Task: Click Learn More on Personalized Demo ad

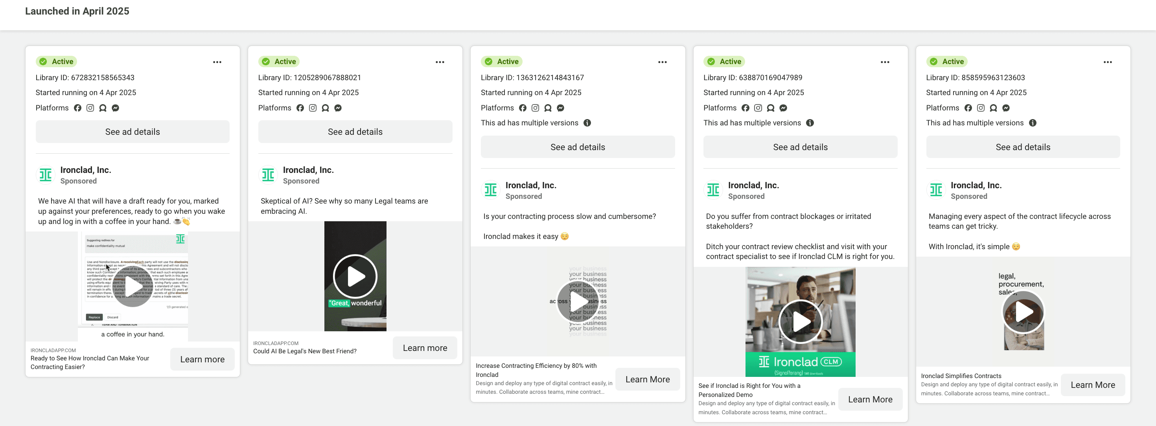Action: pyautogui.click(x=870, y=400)
